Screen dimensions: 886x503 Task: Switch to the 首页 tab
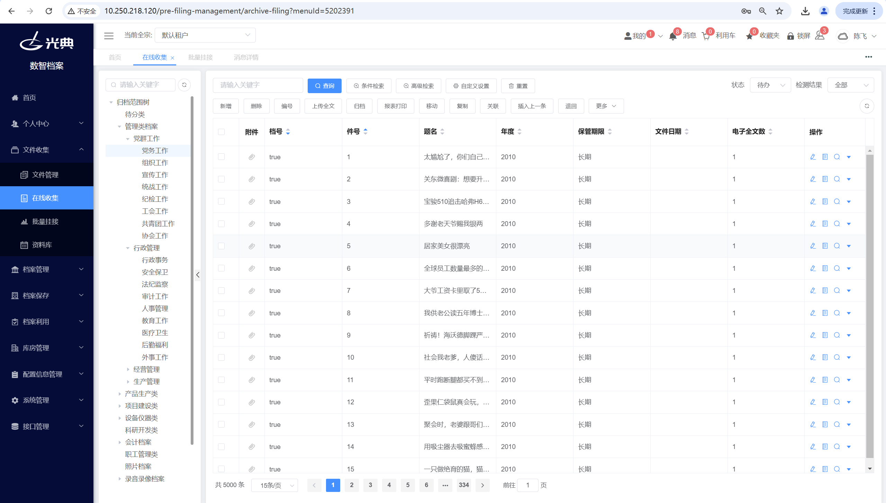[115, 57]
